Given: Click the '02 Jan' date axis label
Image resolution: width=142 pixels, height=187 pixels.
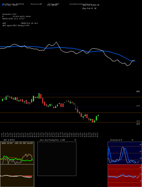Looking at the screenshot, I should [98, 135].
